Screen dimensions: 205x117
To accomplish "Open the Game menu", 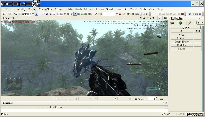I will coord(119,9).
